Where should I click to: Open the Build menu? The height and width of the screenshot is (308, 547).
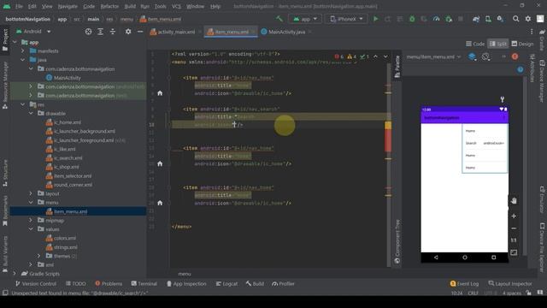130,6
